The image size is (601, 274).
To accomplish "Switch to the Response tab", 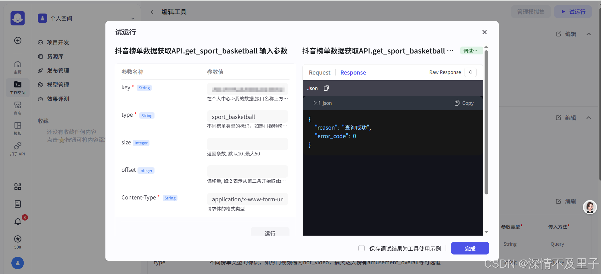I will pyautogui.click(x=353, y=73).
